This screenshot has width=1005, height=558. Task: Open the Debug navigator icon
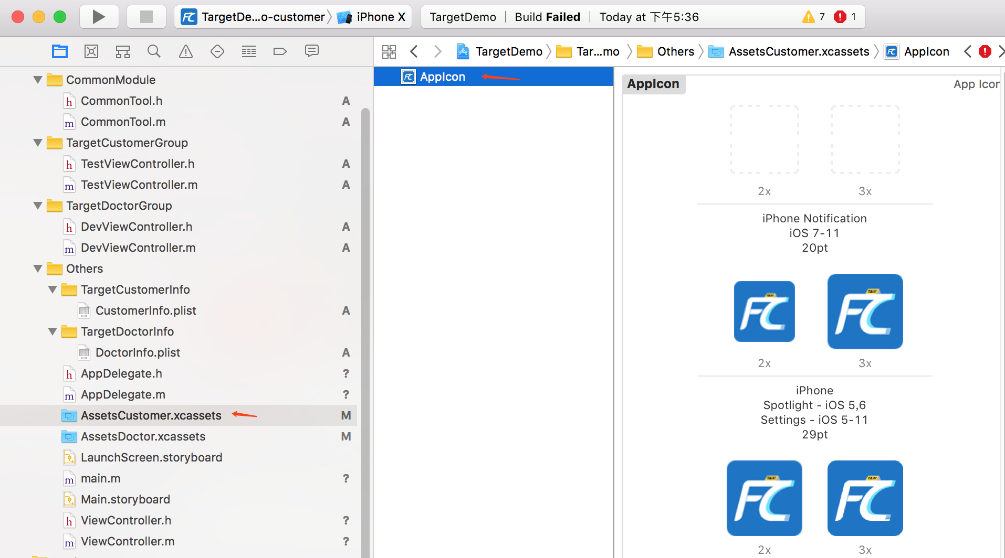pos(249,51)
